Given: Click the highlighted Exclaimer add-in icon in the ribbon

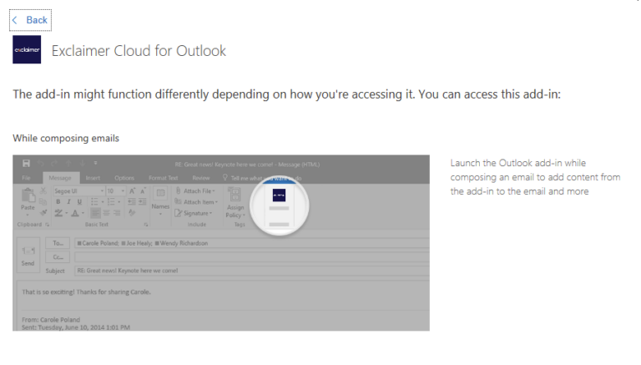Looking at the screenshot, I should [x=280, y=195].
